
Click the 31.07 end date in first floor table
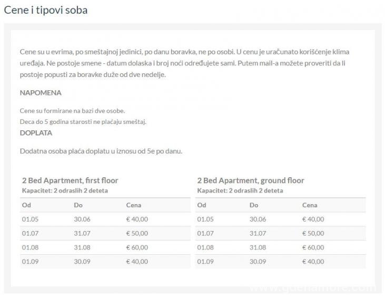coord(82,233)
